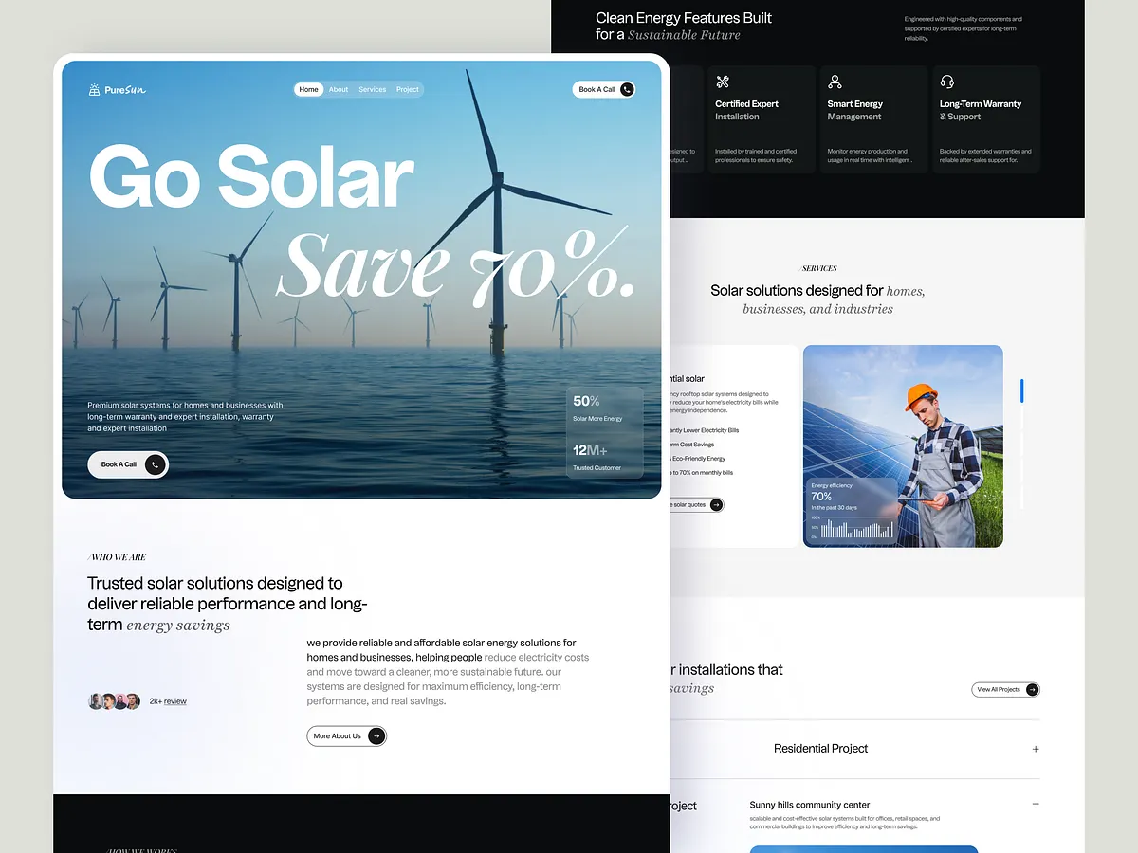Image resolution: width=1138 pixels, height=853 pixels.
Task: Click the Save 70%. headline
Action: [455, 264]
